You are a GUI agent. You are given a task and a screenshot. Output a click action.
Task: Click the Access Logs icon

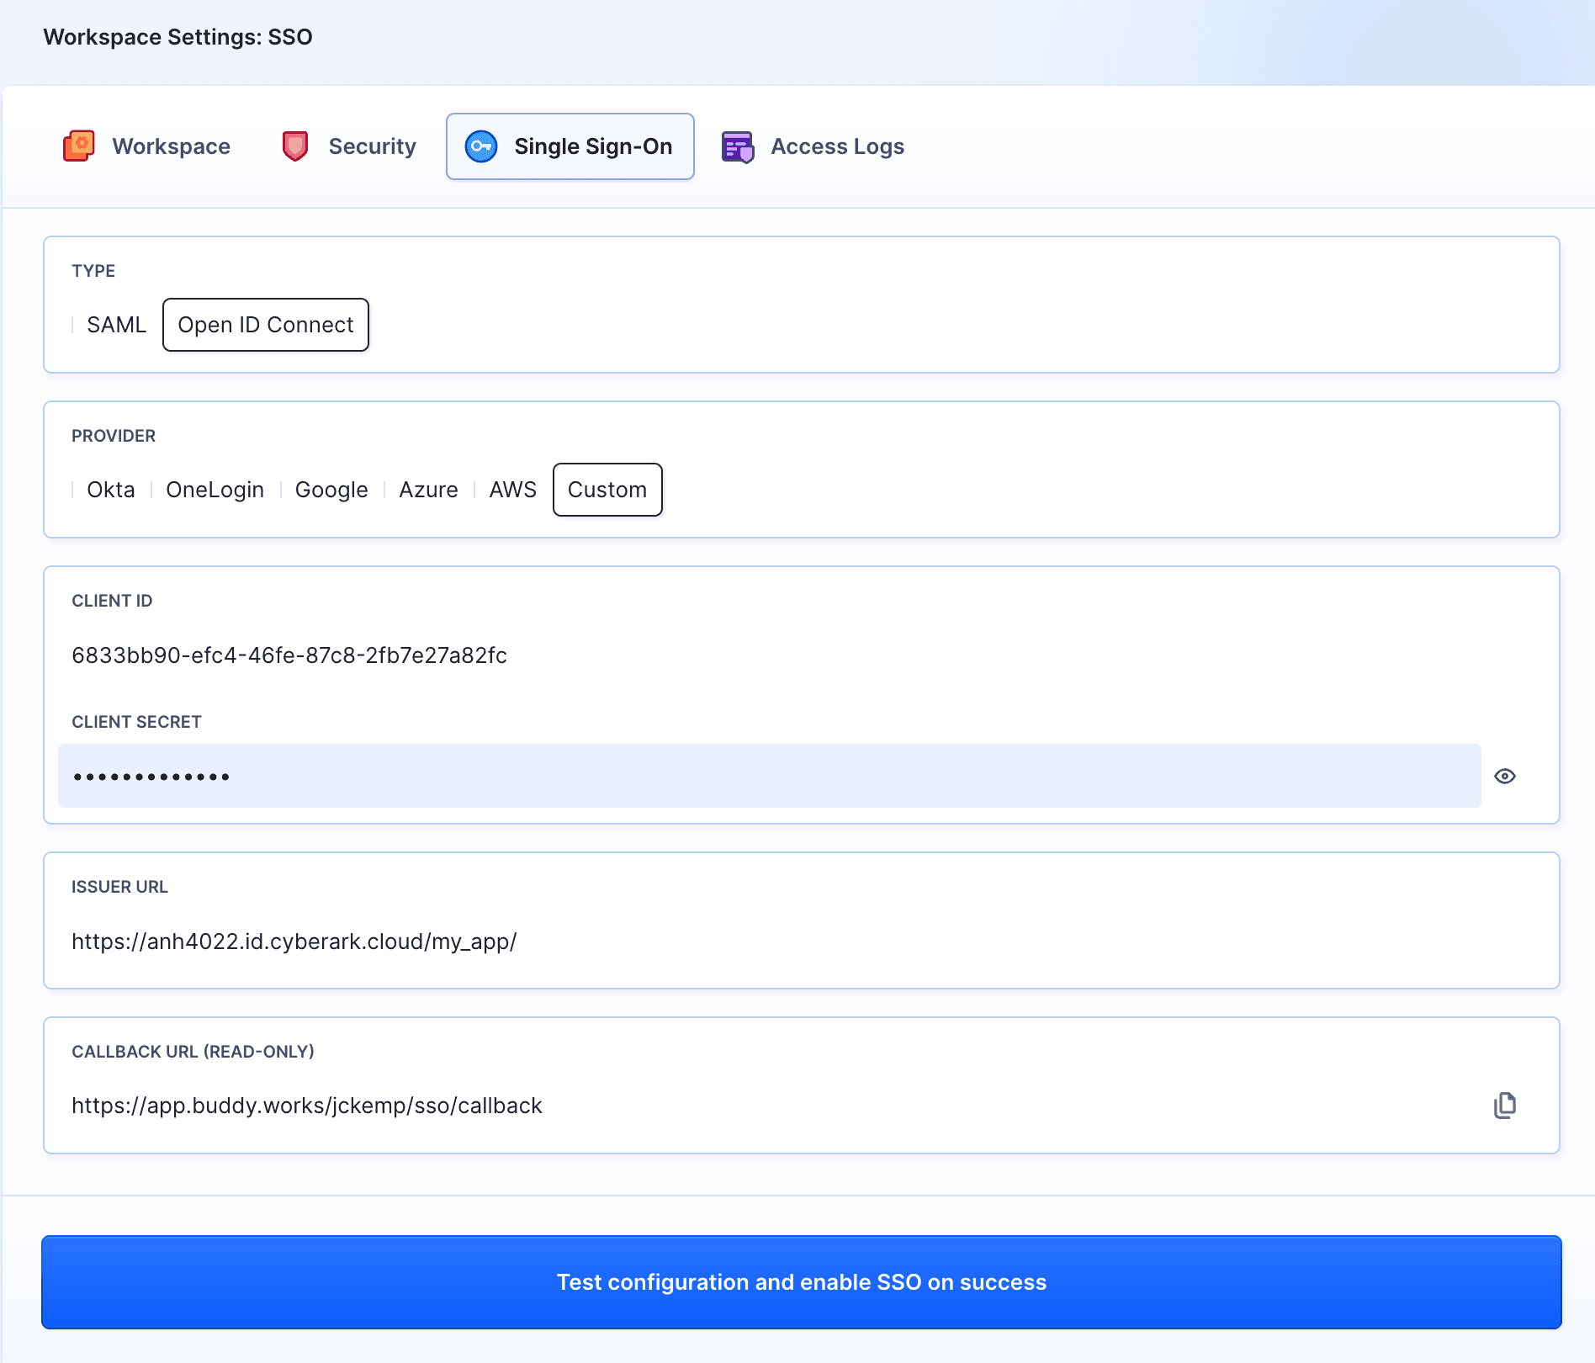coord(739,146)
